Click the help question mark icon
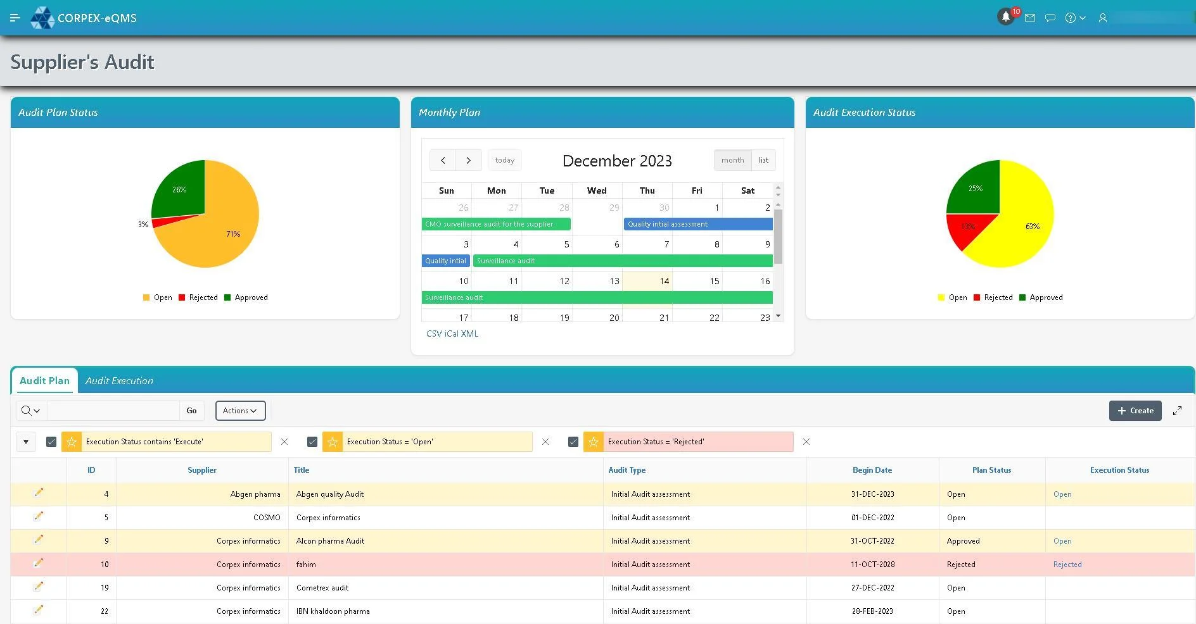Screen dimensions: 1196x624 coord(1071,17)
